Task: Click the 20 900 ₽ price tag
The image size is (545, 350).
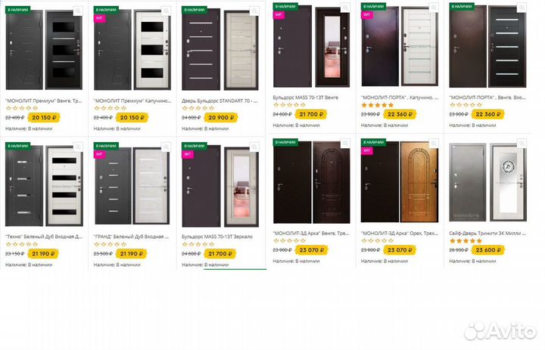Action: pos(221,117)
